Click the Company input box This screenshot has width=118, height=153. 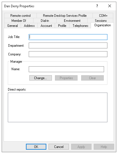[x=68, y=54]
